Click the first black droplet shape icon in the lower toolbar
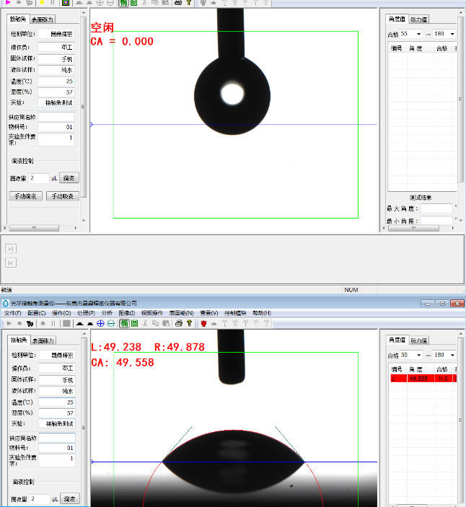This screenshot has height=507, width=466. point(80,323)
